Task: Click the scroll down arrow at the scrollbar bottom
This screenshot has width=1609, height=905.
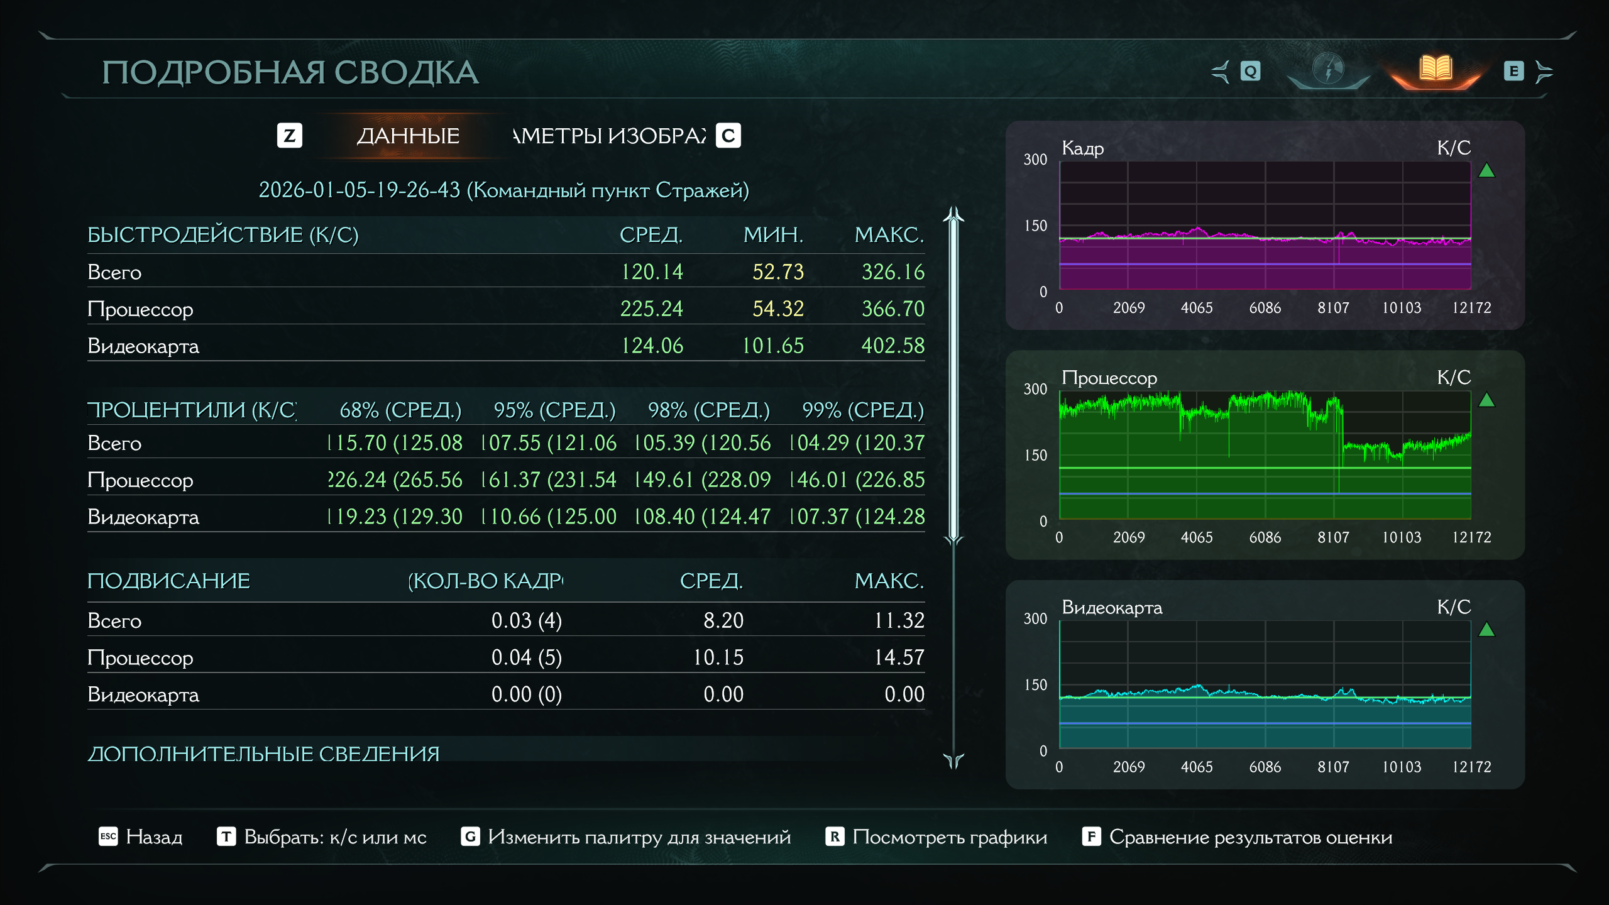Action: coord(953,762)
